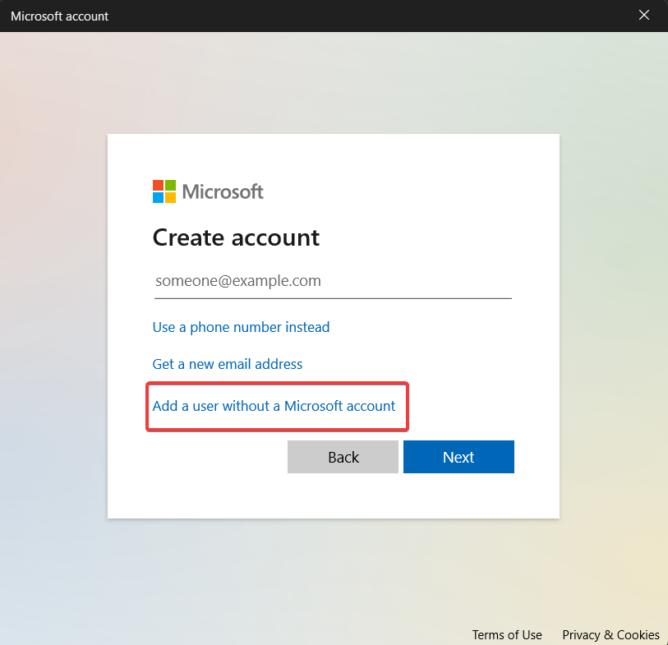The width and height of the screenshot is (668, 645).
Task: Close the Microsoft account window
Action: [x=644, y=15]
